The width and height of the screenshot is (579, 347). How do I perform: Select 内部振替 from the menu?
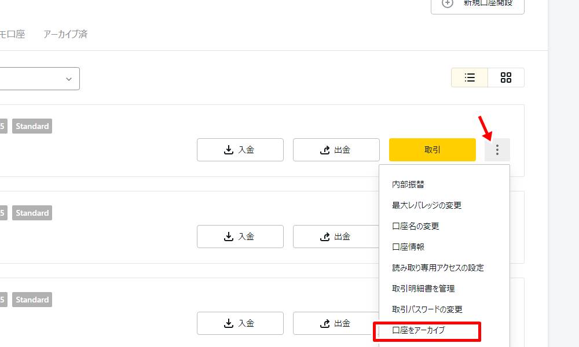[408, 184]
